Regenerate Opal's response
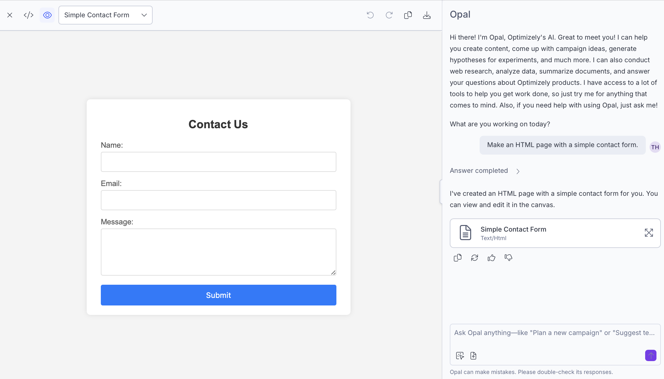This screenshot has width=664, height=379. (475, 258)
